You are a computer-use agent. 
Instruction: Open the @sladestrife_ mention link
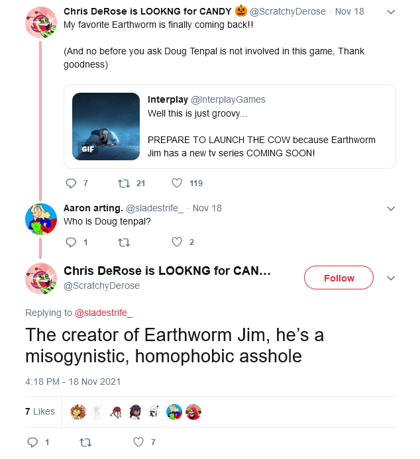point(103,313)
